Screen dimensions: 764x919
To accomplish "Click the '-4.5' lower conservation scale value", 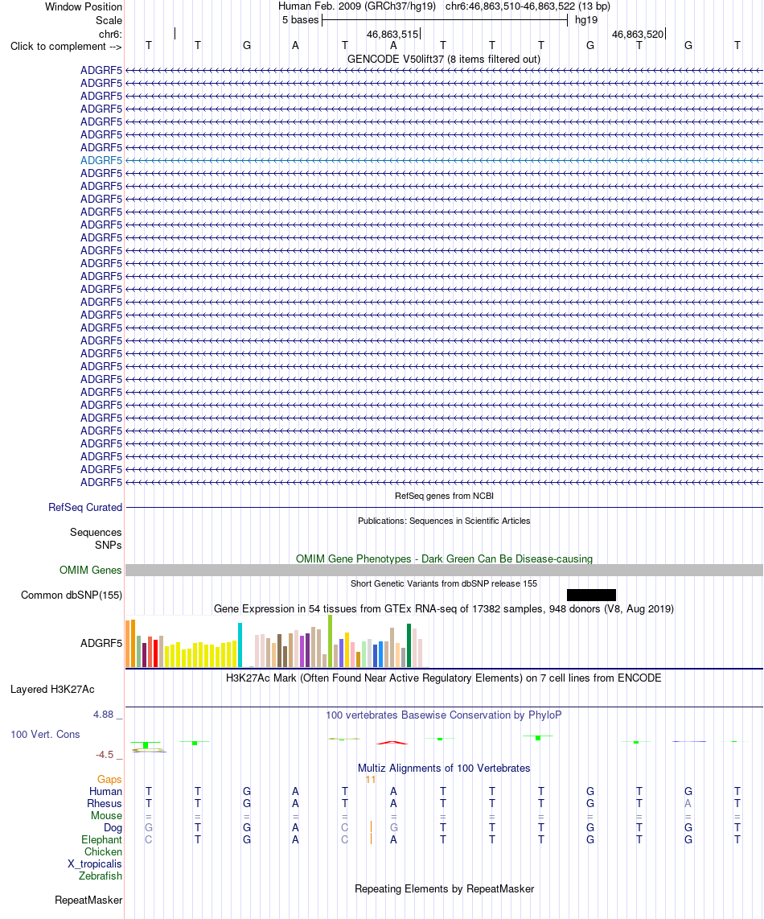I will 105,755.
